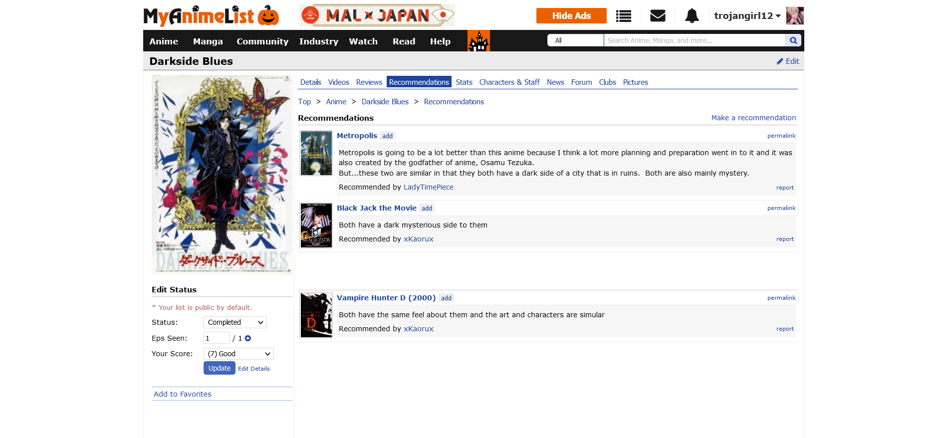Expand the trojangirl12 account menu

[747, 16]
